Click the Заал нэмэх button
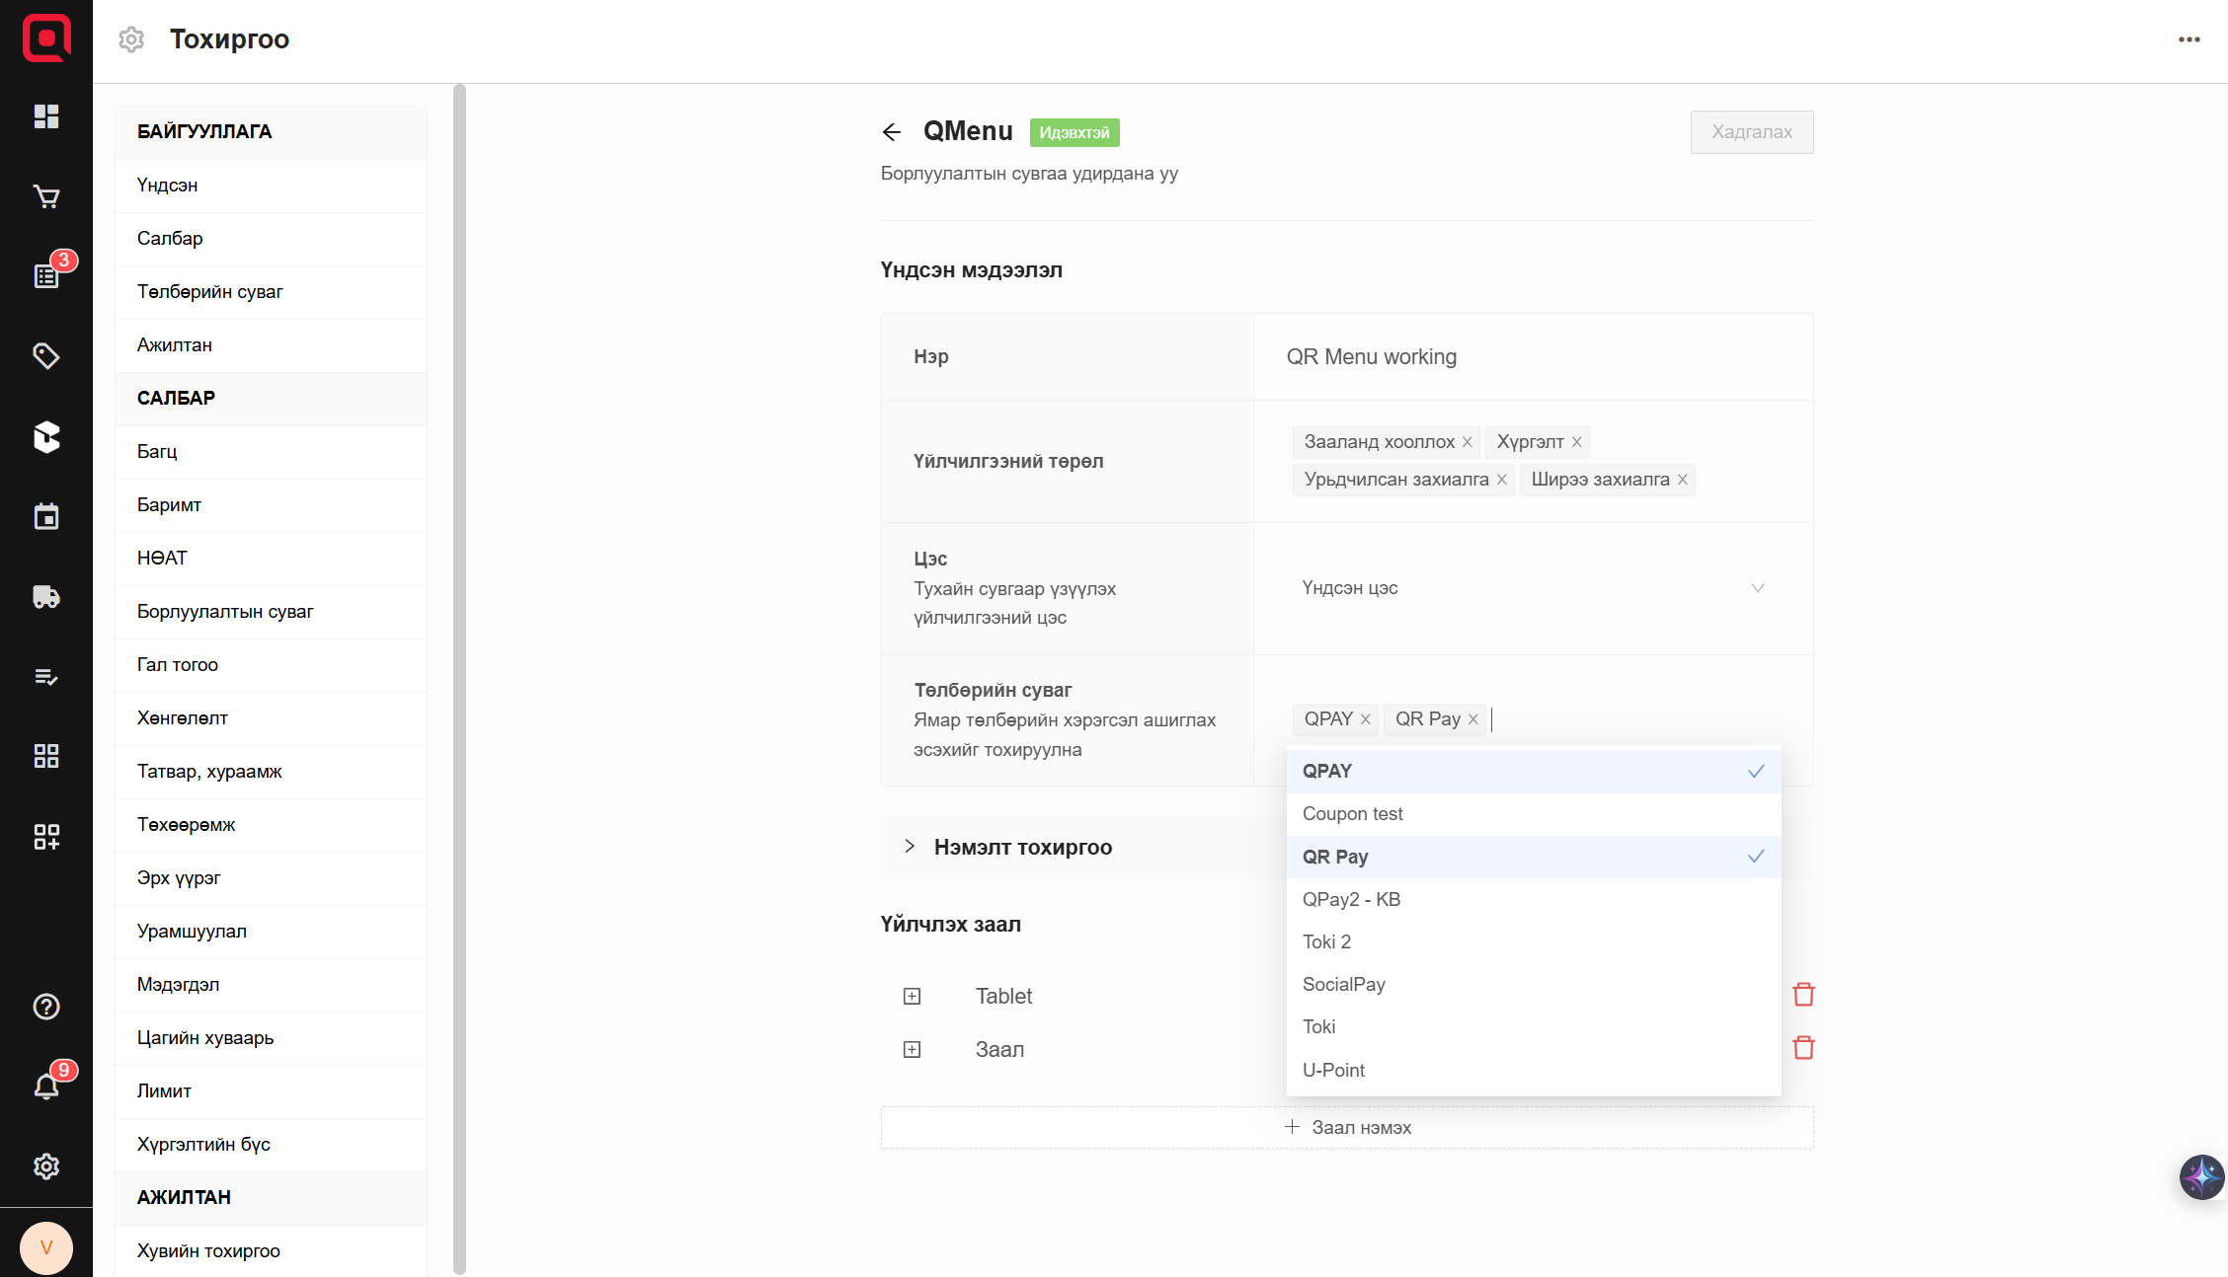Screen dimensions: 2228x1277 coord(1347,1128)
